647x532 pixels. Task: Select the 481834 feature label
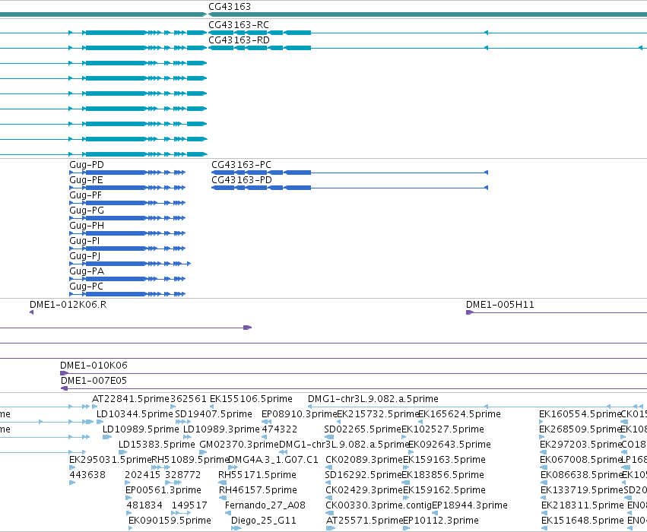(x=144, y=505)
